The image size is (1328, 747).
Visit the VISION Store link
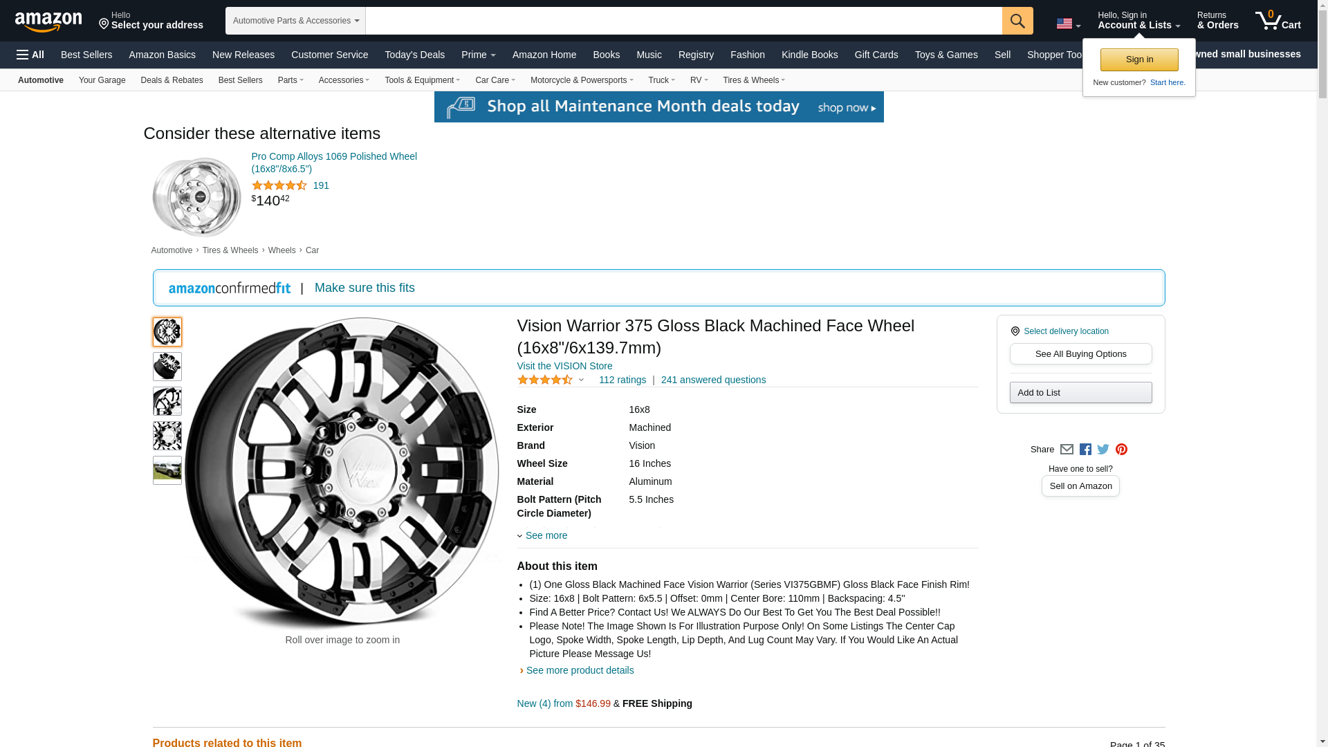click(x=564, y=366)
